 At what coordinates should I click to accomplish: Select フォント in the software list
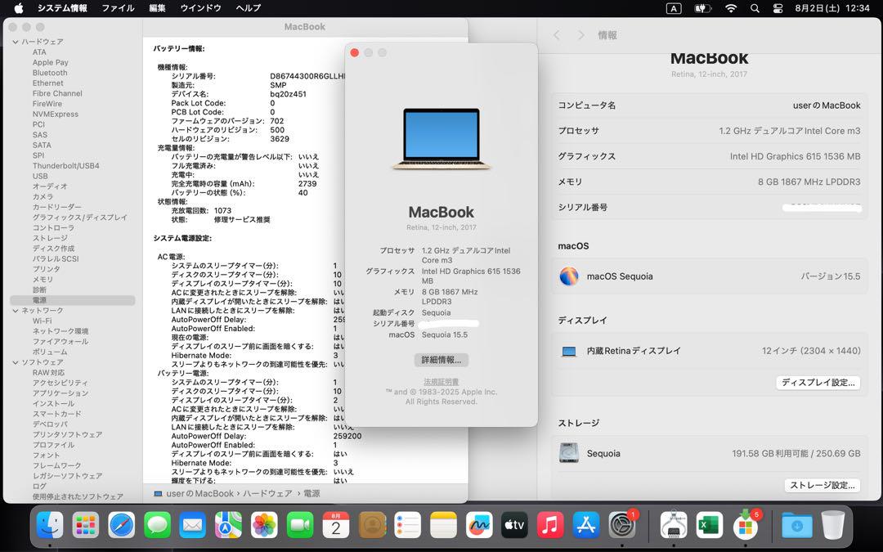(x=46, y=456)
